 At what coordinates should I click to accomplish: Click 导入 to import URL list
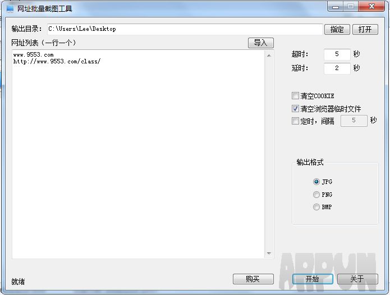(x=261, y=43)
